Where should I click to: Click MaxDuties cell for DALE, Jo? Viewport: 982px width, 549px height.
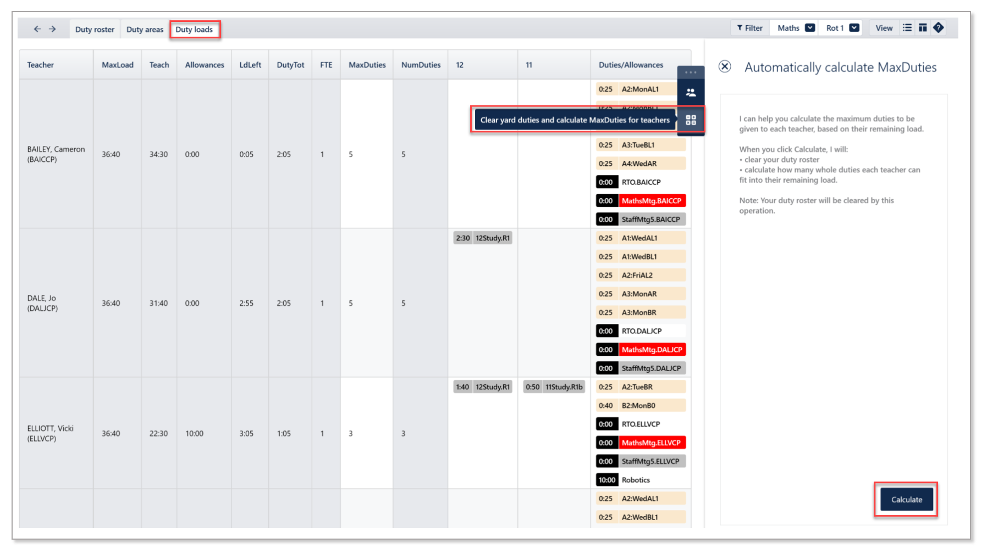(367, 303)
